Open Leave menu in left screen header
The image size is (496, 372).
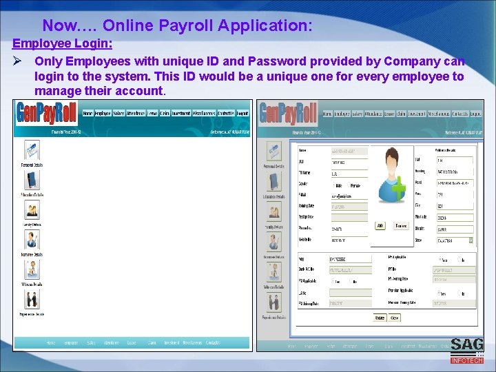152,113
